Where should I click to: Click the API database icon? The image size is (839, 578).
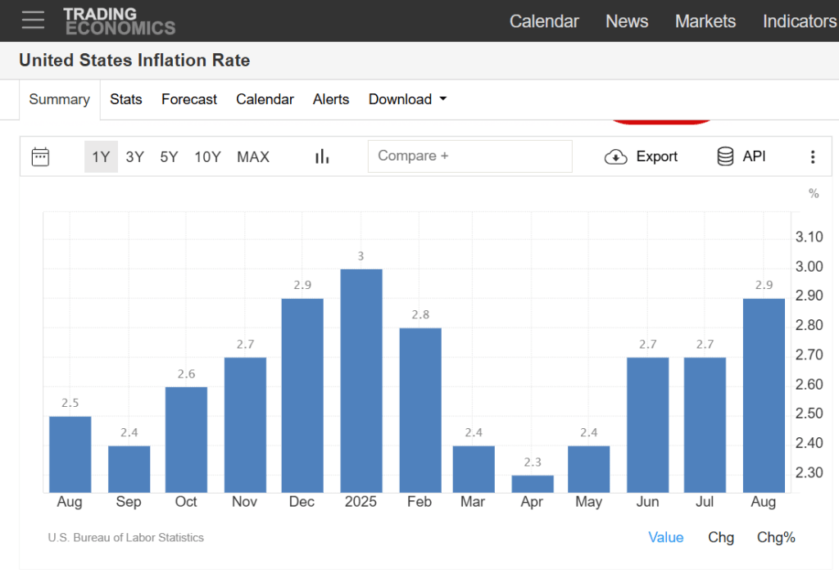click(x=725, y=156)
